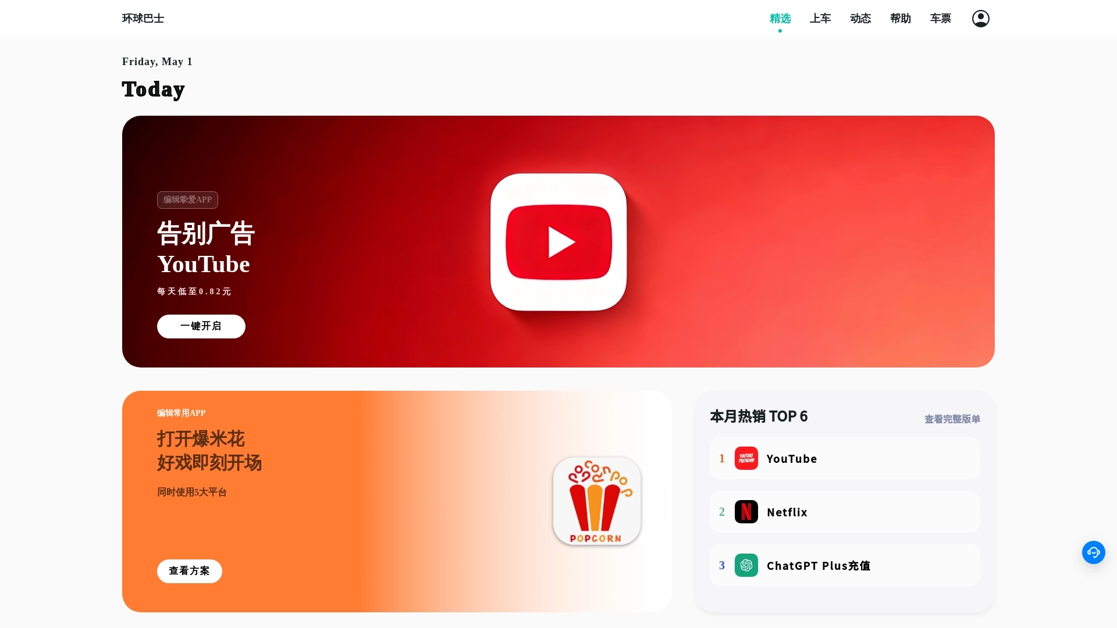This screenshot has height=628, width=1117.
Task: Click the 同时使用5大平台 text
Action: pos(192,492)
